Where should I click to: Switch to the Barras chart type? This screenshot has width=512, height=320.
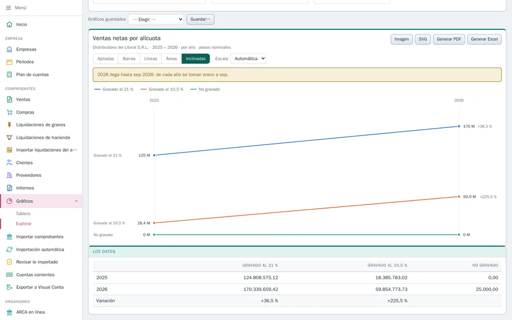(x=129, y=59)
